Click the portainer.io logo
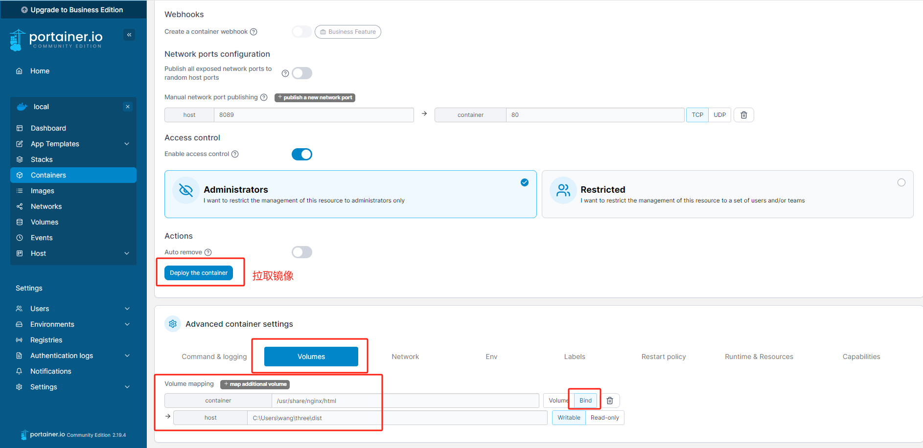This screenshot has width=923, height=448. [x=56, y=40]
